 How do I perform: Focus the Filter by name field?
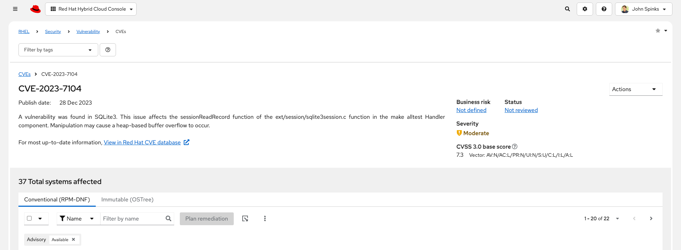[133, 218]
